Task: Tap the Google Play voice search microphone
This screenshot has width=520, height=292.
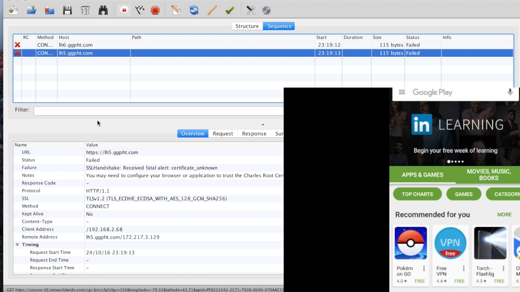Action: click(x=510, y=92)
